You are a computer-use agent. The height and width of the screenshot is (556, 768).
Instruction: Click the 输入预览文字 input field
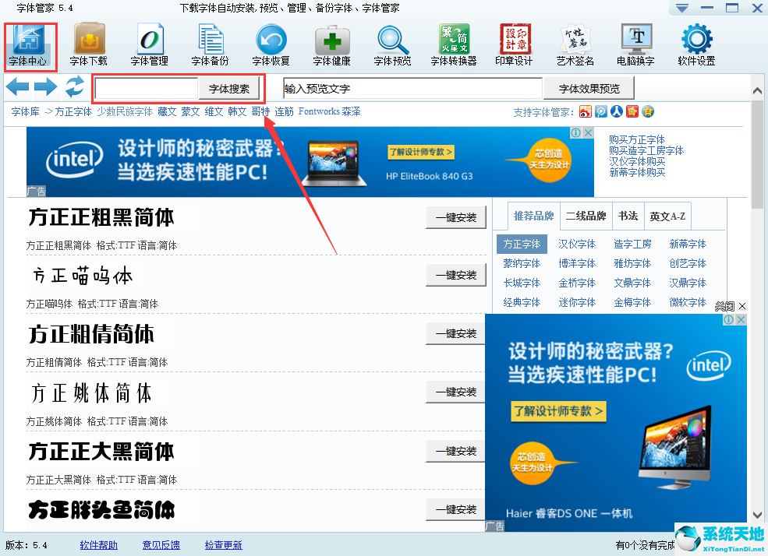[413, 89]
